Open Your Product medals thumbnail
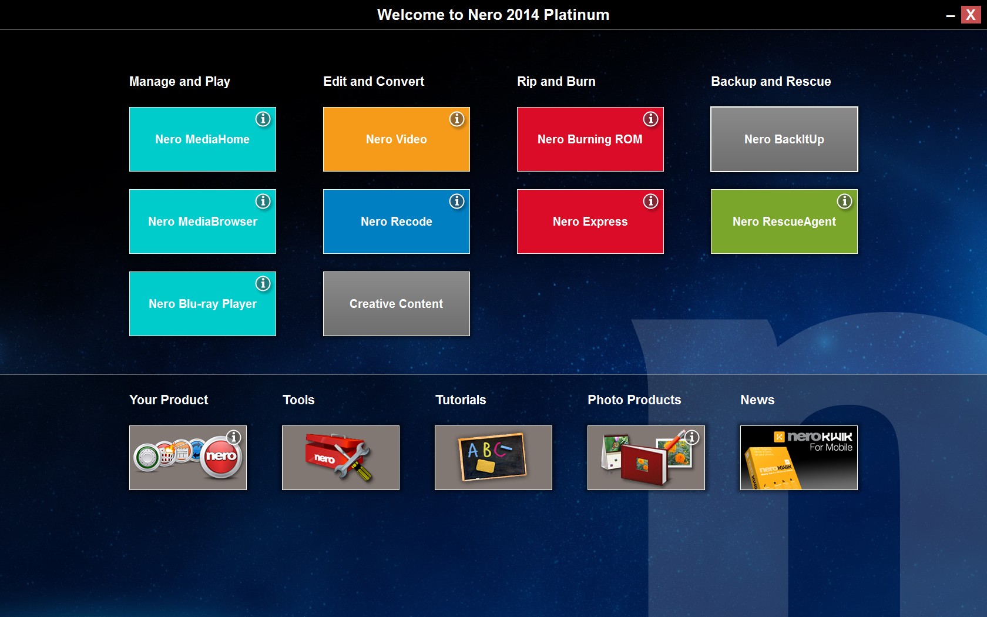 point(188,458)
